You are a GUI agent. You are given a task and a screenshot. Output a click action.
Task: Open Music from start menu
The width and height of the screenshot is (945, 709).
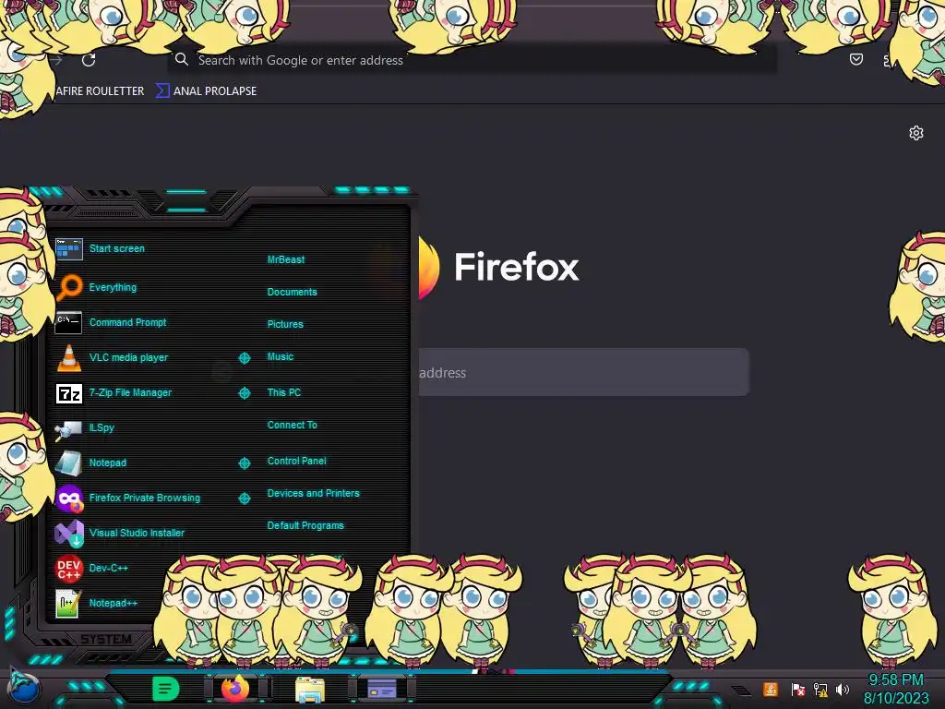point(281,357)
